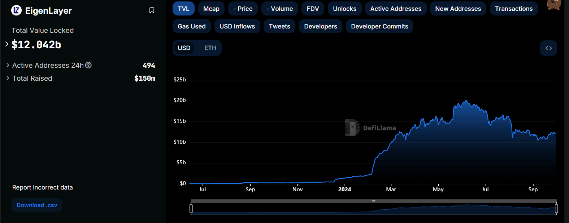Click the 494 active addresses value
The image size is (569, 223).
click(149, 65)
